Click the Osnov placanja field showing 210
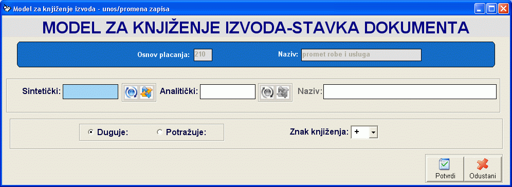512x187 pixels. click(x=203, y=54)
